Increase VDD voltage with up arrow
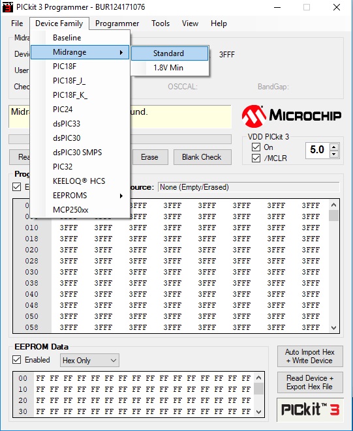Image resolution: width=353 pixels, height=431 pixels. [x=334, y=147]
